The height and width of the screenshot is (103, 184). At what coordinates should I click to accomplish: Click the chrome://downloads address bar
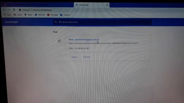[x=42, y=10]
